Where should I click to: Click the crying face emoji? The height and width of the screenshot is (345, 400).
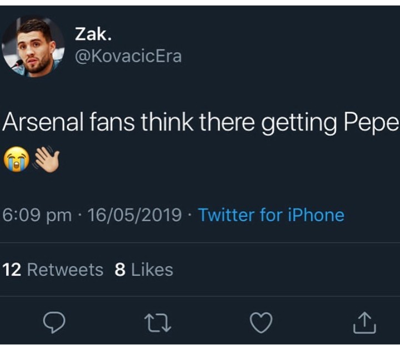tap(17, 159)
